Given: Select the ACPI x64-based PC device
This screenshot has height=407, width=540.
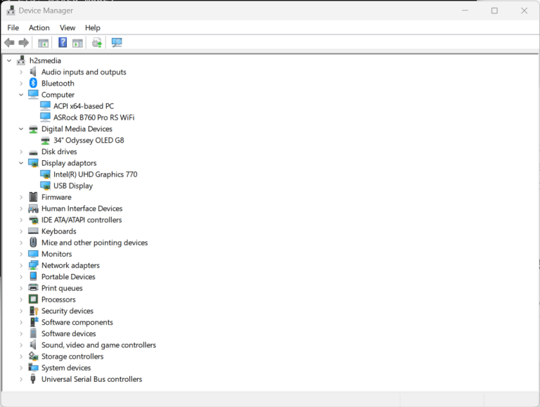Looking at the screenshot, I should point(84,106).
